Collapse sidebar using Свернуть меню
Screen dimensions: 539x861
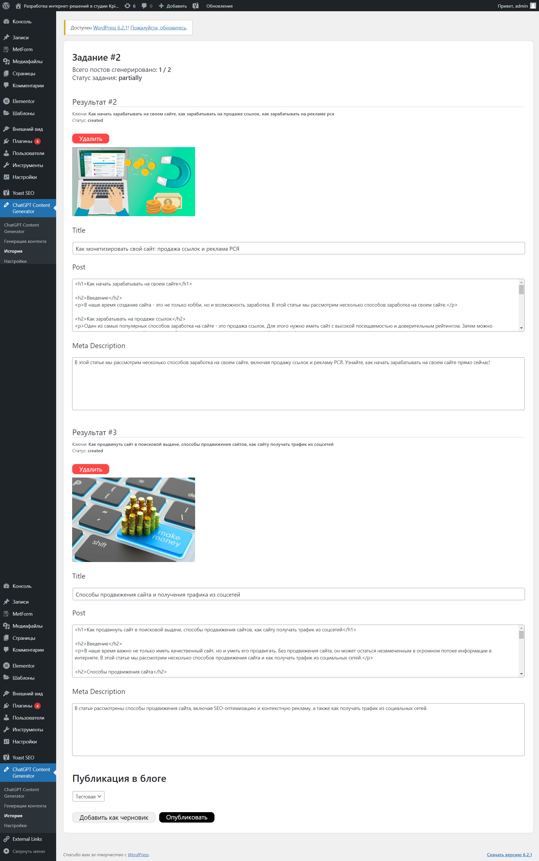point(29,851)
